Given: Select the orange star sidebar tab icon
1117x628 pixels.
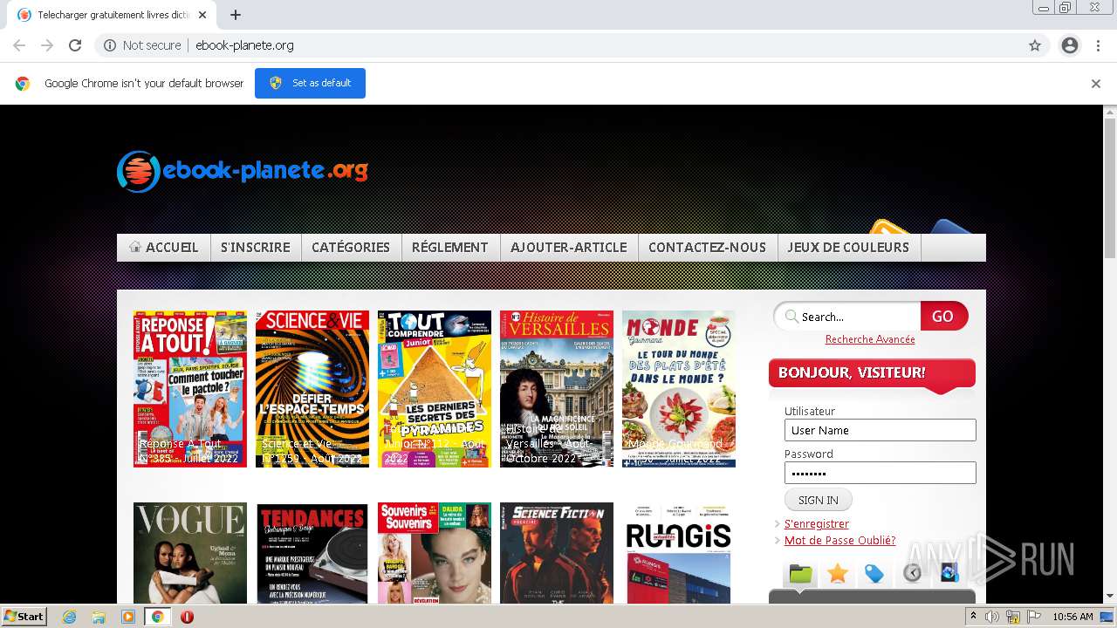Looking at the screenshot, I should (838, 573).
